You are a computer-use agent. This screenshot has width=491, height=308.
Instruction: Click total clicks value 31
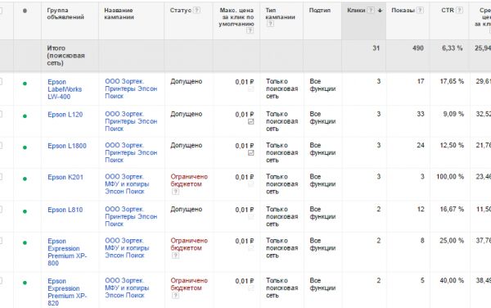pos(376,48)
